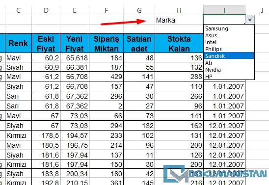Click the Yeni Fiyat header cell

[75, 43]
